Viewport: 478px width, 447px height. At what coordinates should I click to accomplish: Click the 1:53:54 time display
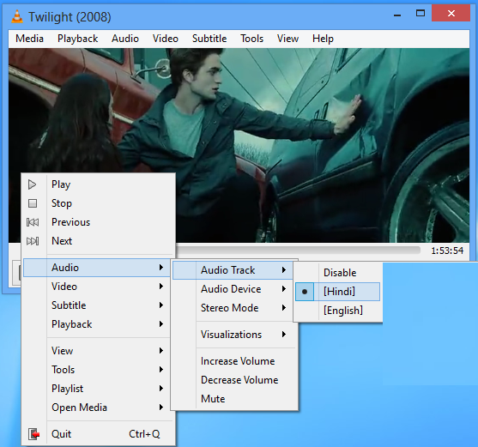point(447,251)
